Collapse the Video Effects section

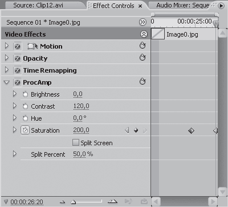[144, 34]
